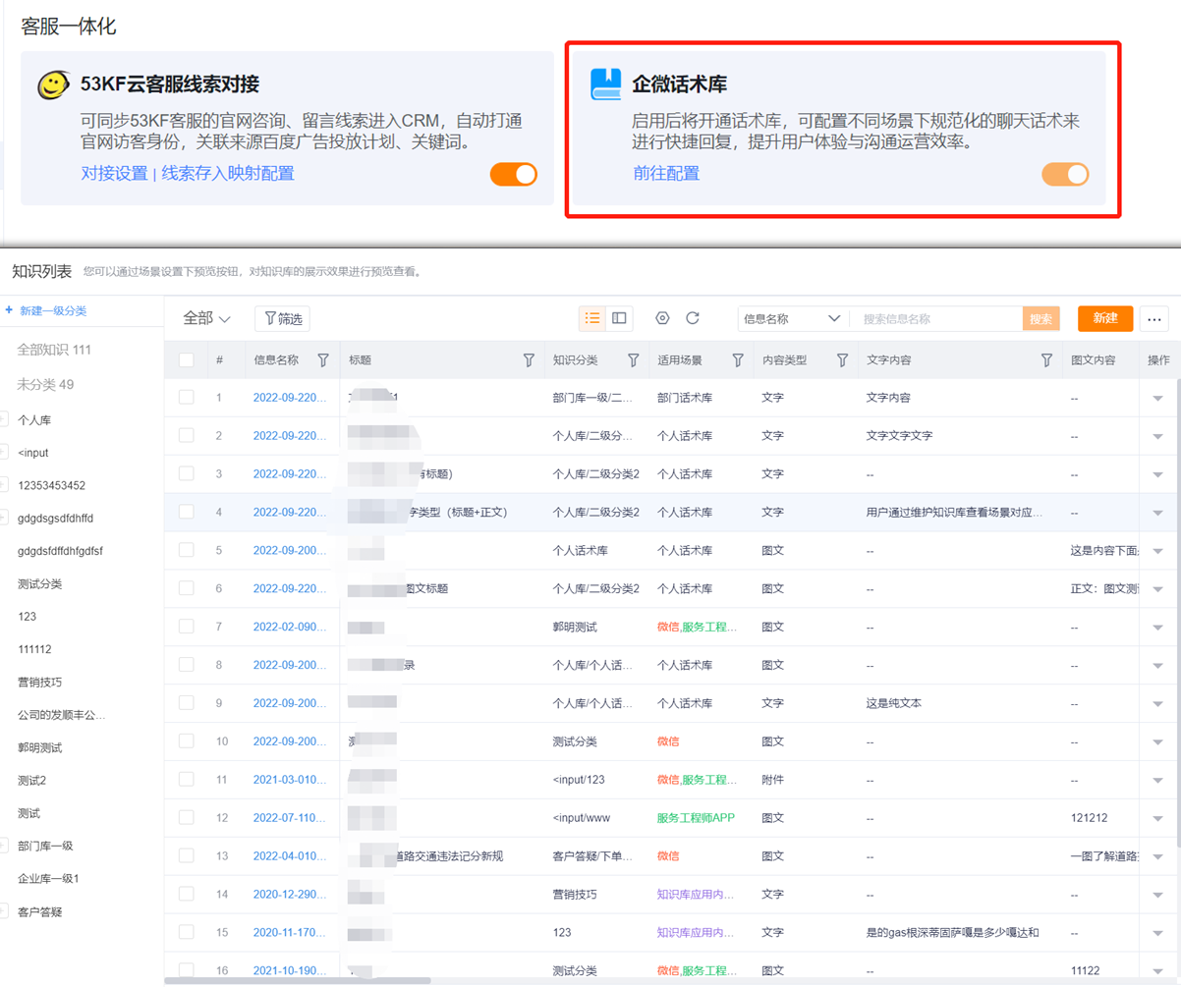Image resolution: width=1181 pixels, height=987 pixels.
Task: Expand the 部门库一级 category node
Action: (x=4, y=845)
